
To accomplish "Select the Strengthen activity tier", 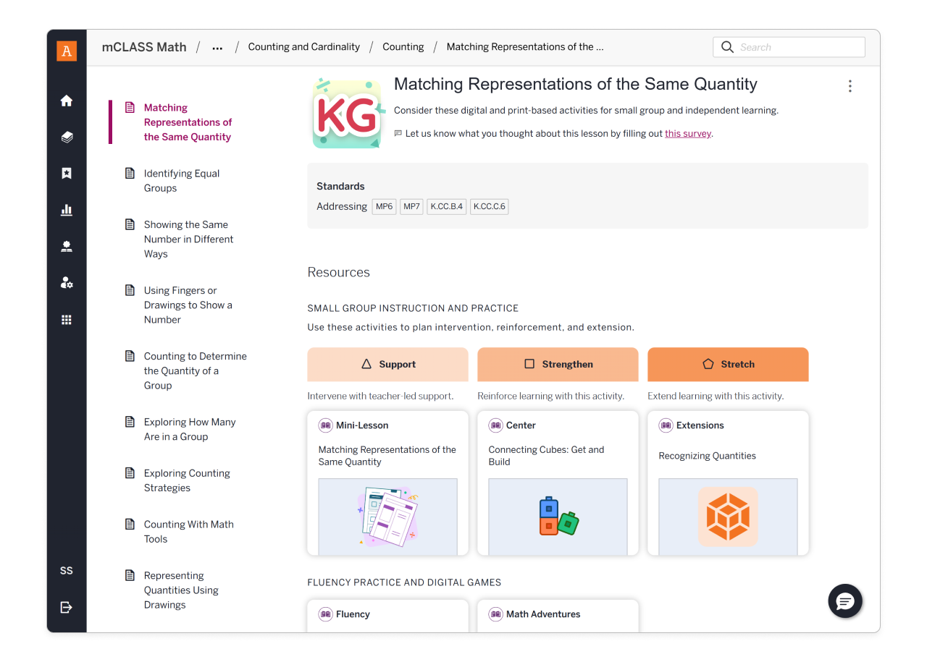I will pyautogui.click(x=558, y=364).
